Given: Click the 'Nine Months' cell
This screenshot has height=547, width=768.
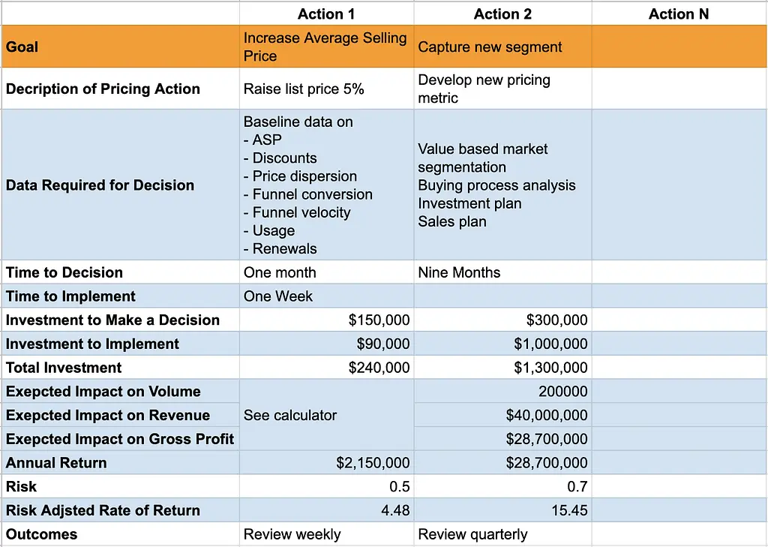Looking at the screenshot, I should [x=502, y=272].
